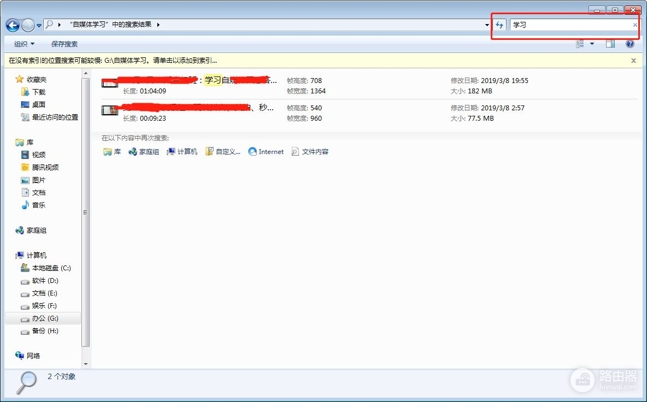Open 最近访问的位置
Image resolution: width=647 pixels, height=402 pixels.
(x=49, y=117)
